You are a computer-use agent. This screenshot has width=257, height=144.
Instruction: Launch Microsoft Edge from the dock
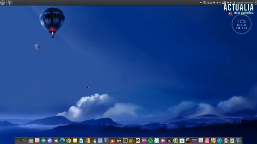click(x=63, y=140)
